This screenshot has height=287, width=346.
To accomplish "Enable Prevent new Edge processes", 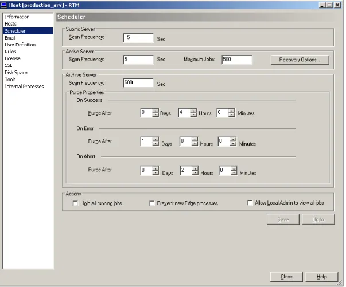I will pyautogui.click(x=152, y=203).
